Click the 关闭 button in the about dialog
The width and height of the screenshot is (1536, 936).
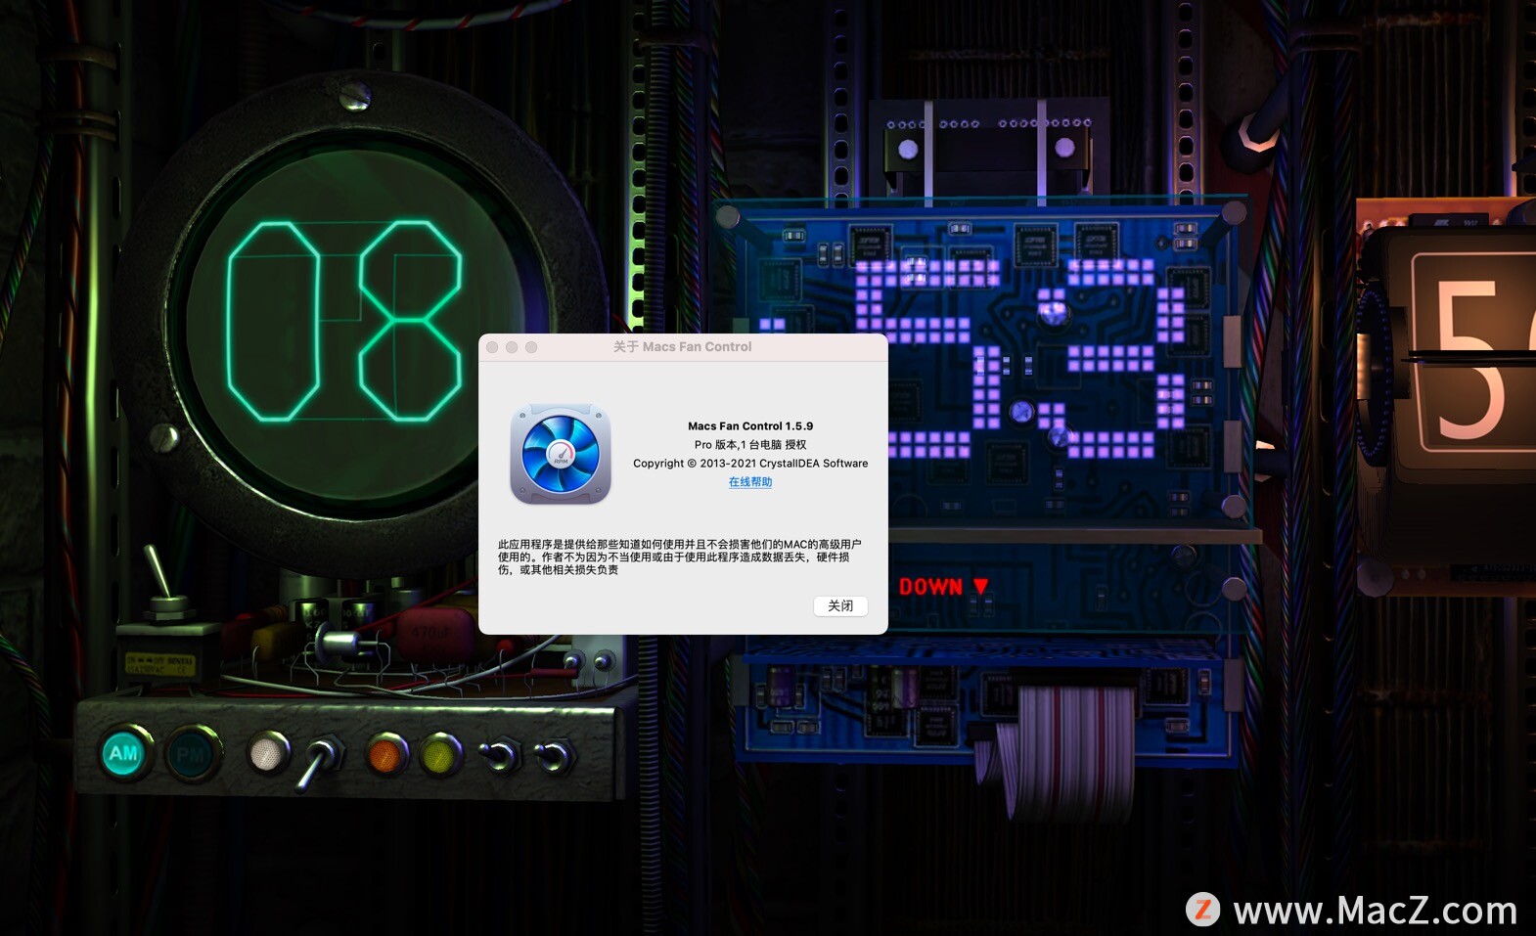[840, 605]
